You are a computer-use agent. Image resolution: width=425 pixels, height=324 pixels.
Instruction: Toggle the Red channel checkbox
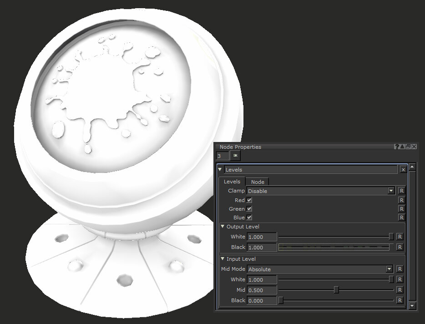pyautogui.click(x=249, y=200)
